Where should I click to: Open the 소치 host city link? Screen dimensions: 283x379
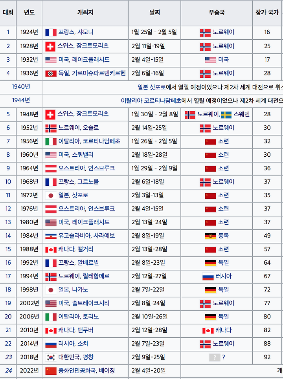click(x=83, y=344)
